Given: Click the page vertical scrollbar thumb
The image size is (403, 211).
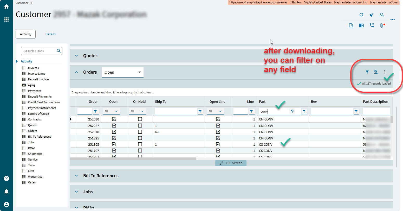Looking at the screenshot, I should point(396,137).
